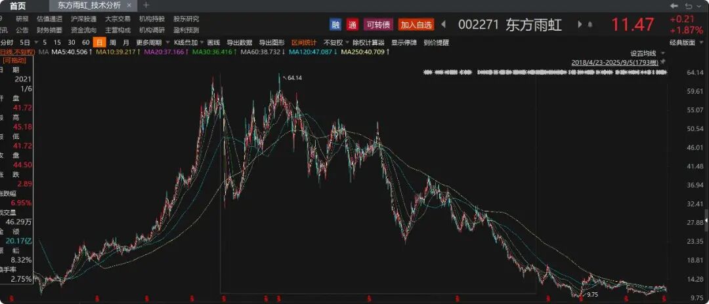Click the back navigation arrow at top right
Screen dimensions: 709x304
tap(674, 5)
